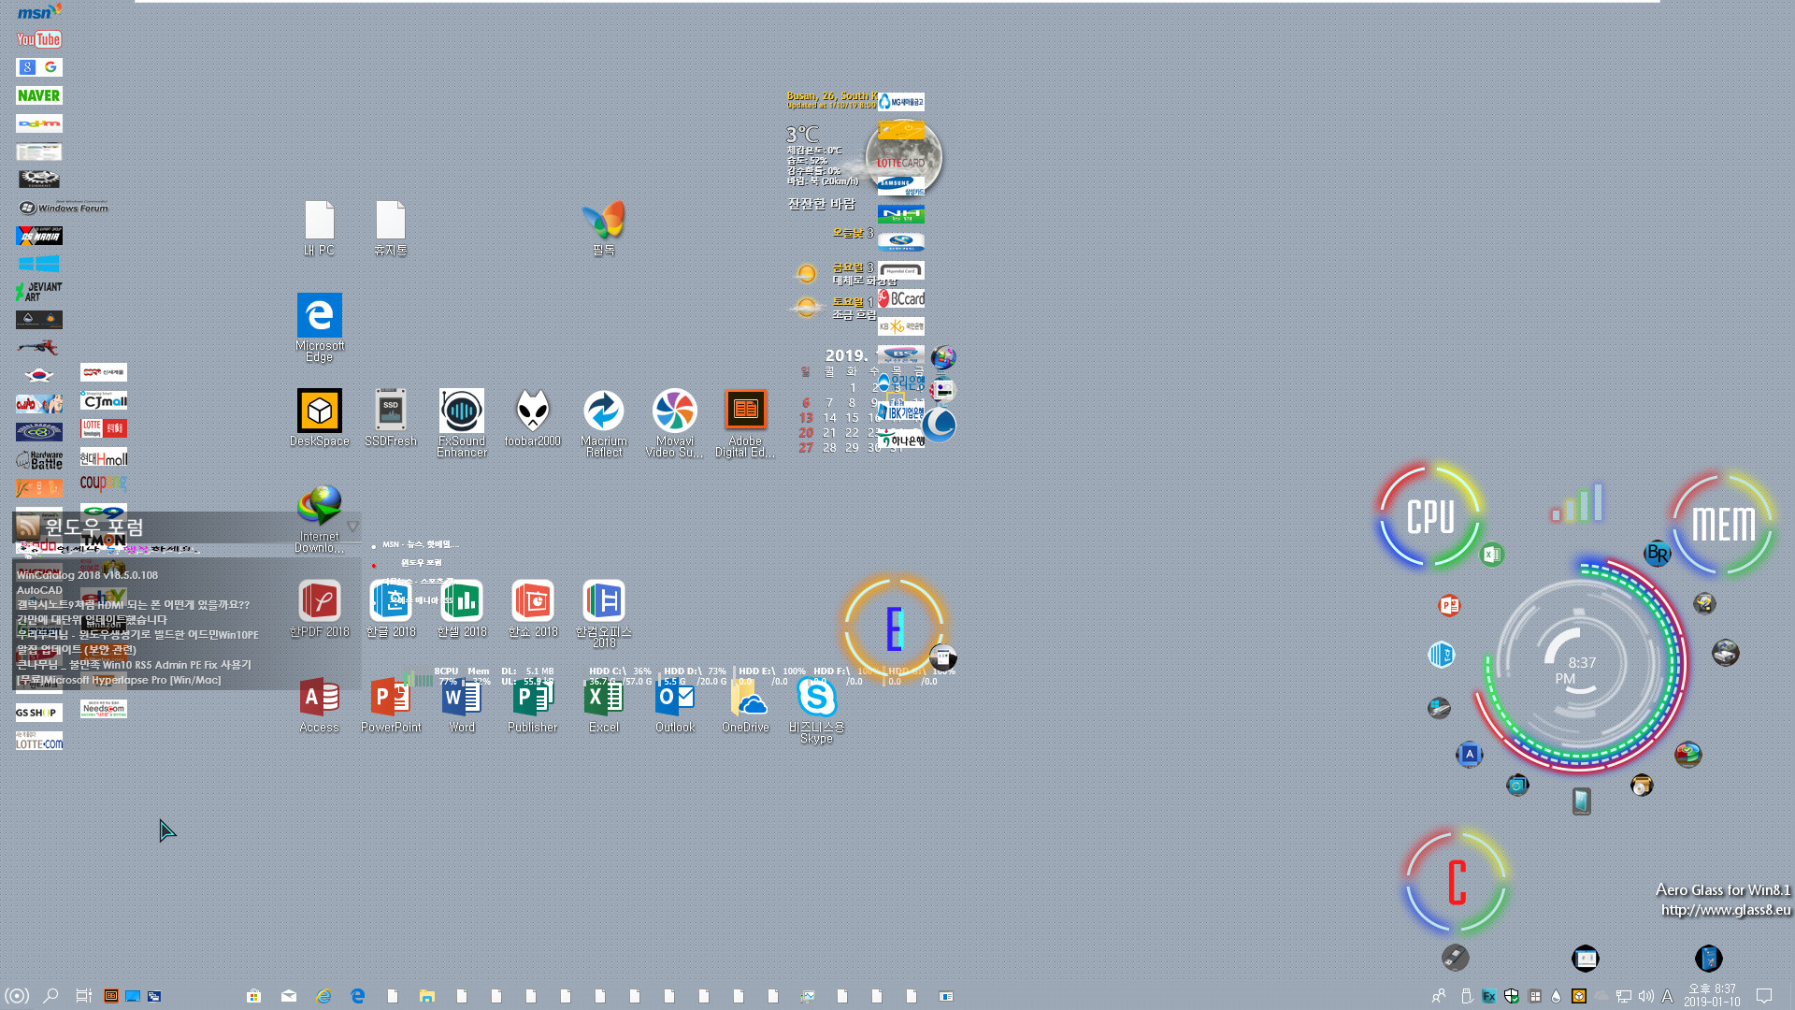This screenshot has height=1010, width=1795.
Task: Open Publisher desktop icon
Action: [x=533, y=706]
